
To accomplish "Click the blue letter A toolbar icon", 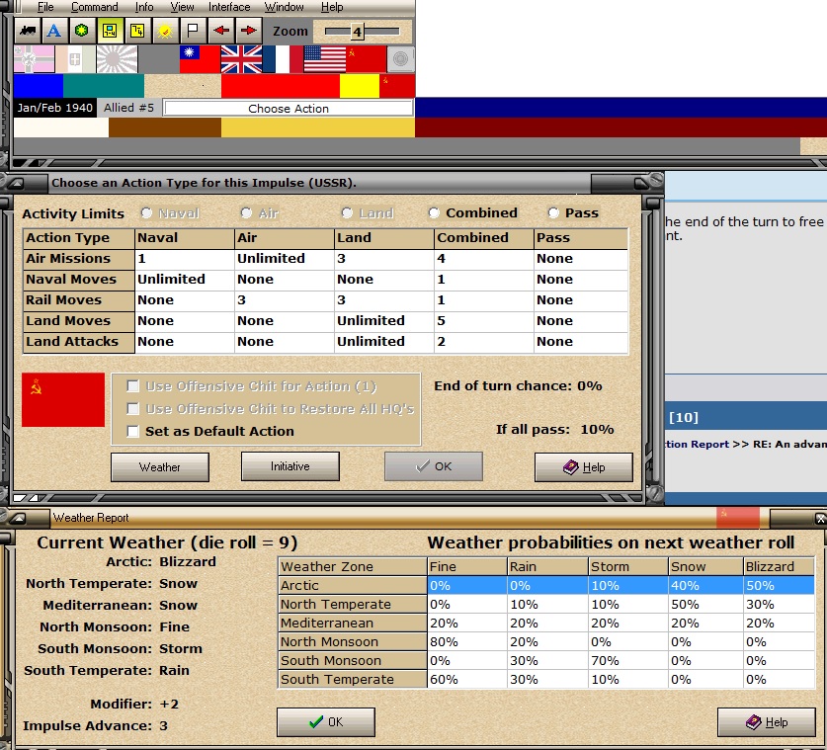I will pos(53,31).
